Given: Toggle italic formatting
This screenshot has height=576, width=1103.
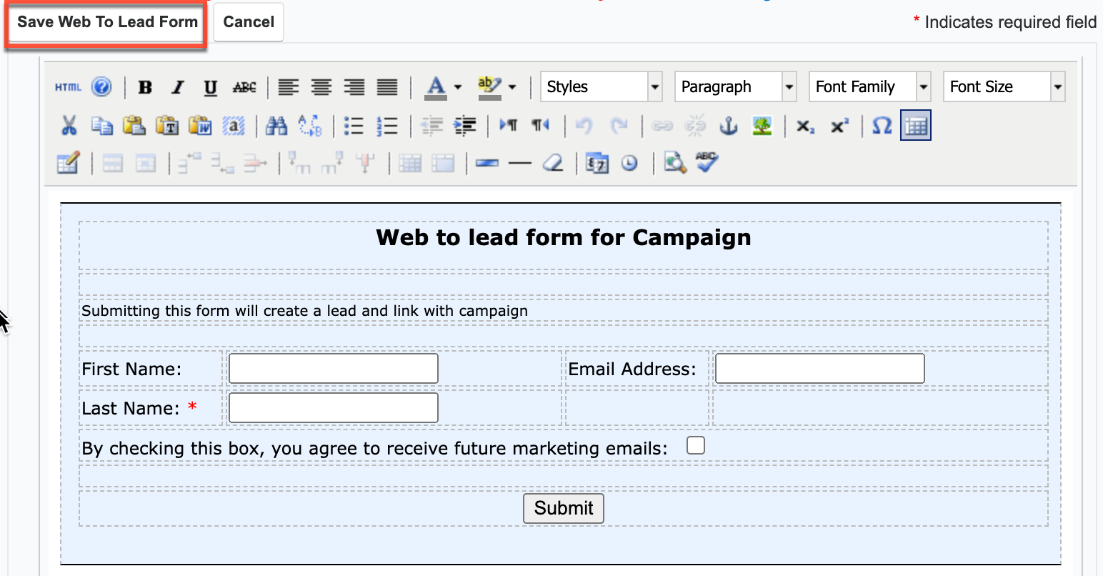Looking at the screenshot, I should 178,87.
